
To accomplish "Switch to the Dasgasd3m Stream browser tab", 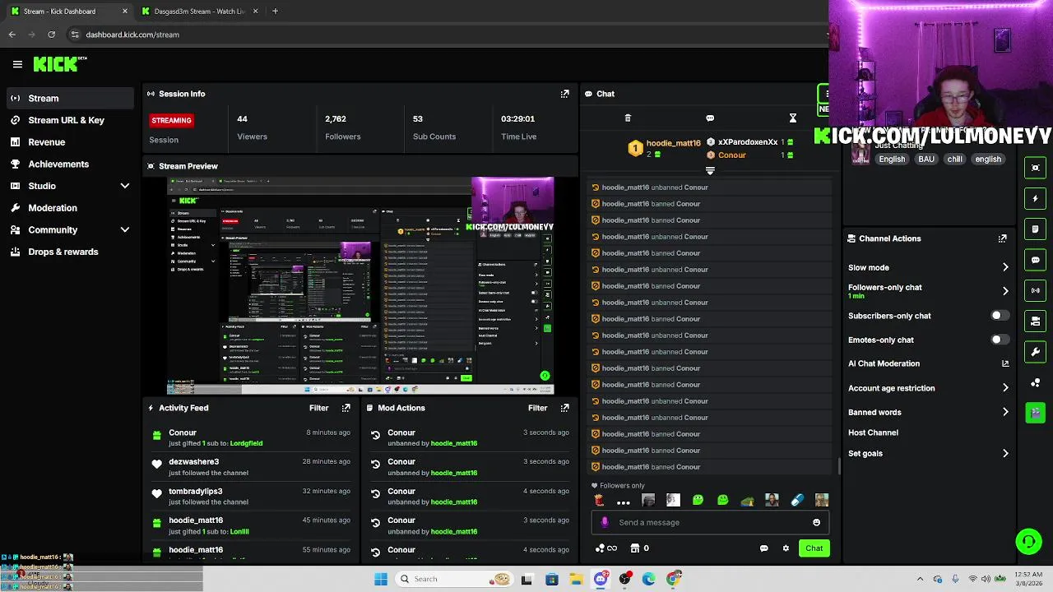I will [198, 12].
